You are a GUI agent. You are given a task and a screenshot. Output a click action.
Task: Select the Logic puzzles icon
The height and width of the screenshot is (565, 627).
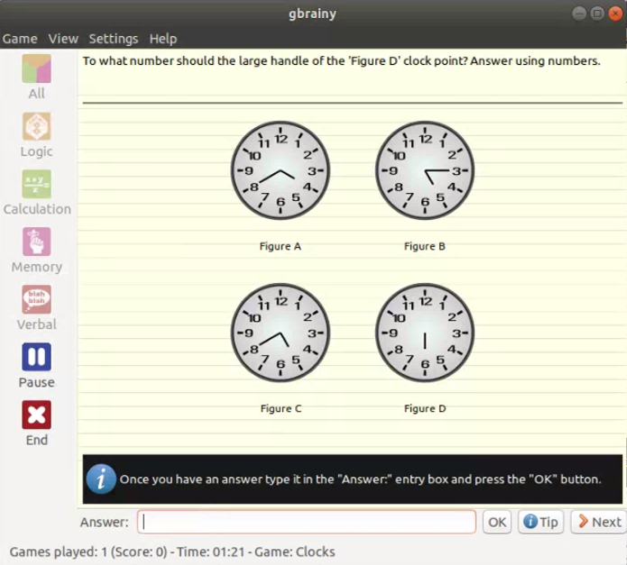(x=36, y=127)
